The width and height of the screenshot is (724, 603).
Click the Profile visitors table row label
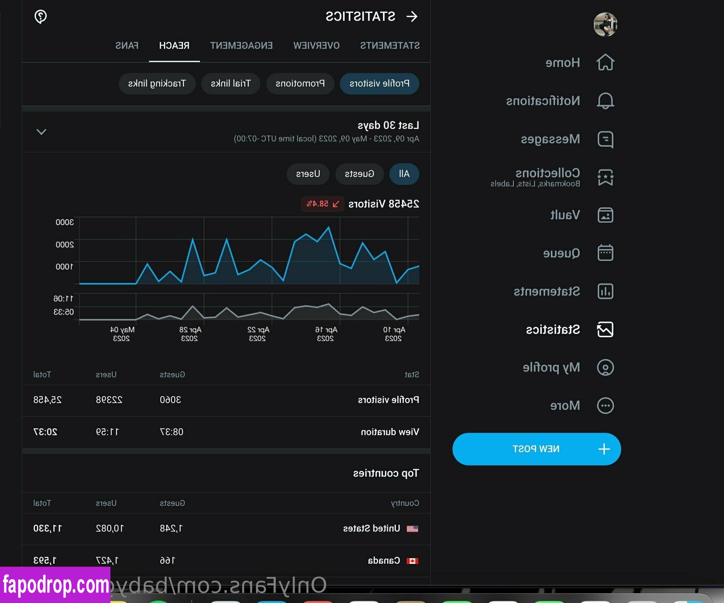[x=388, y=400]
